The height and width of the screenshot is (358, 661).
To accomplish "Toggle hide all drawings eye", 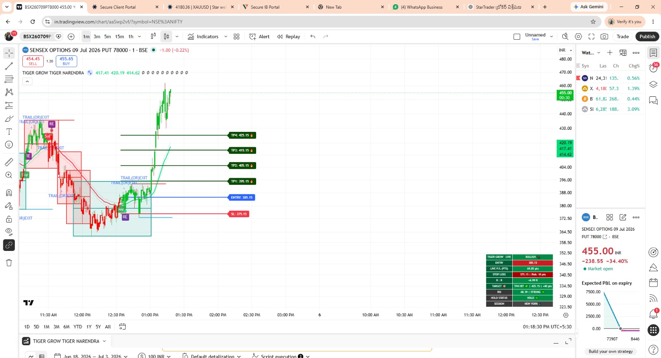I will coord(9,232).
